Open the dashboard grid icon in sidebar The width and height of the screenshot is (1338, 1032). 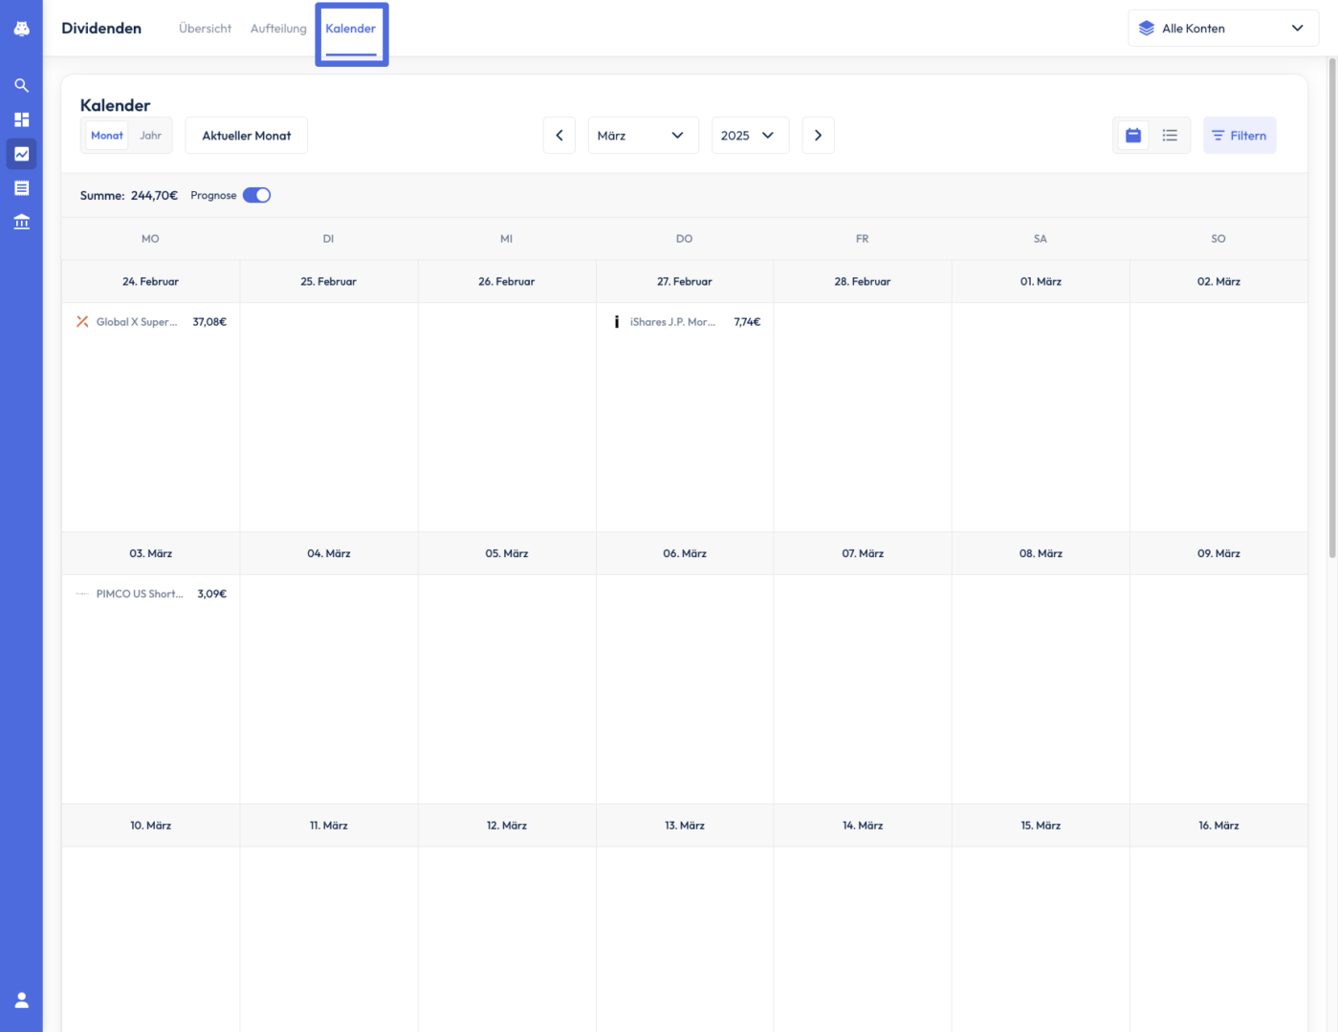tap(21, 119)
